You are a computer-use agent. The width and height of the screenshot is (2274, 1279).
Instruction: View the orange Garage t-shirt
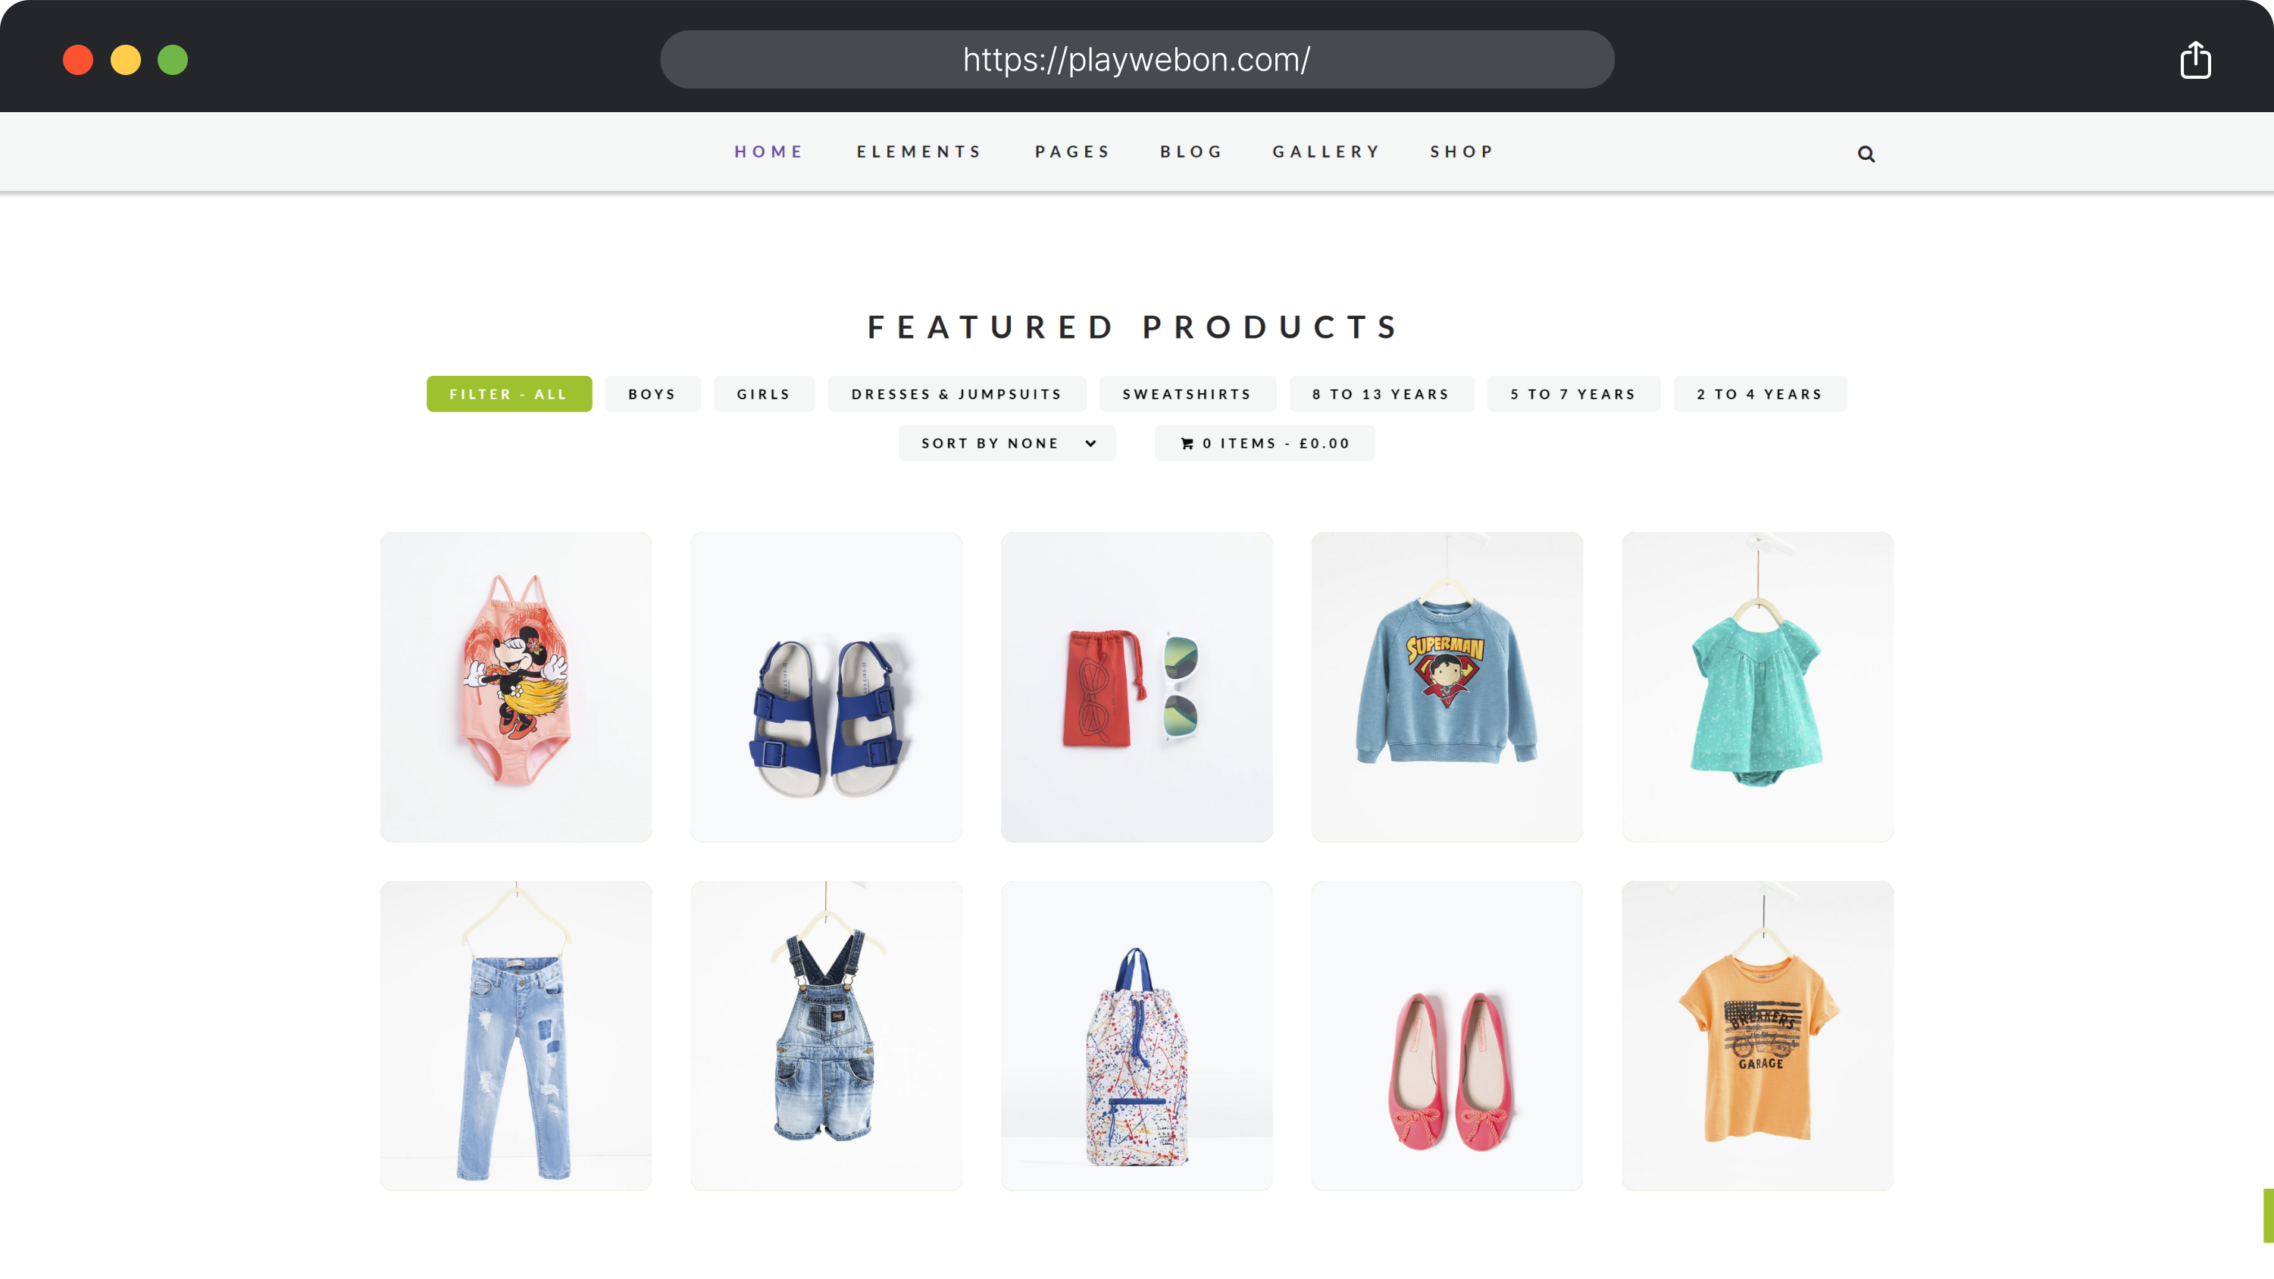[x=1756, y=1035]
